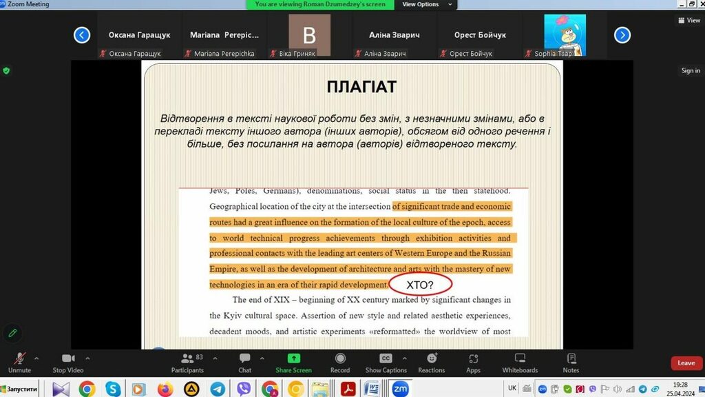Open the meeting Notes
Viewport: 705px width, 397px height.
pyautogui.click(x=571, y=362)
